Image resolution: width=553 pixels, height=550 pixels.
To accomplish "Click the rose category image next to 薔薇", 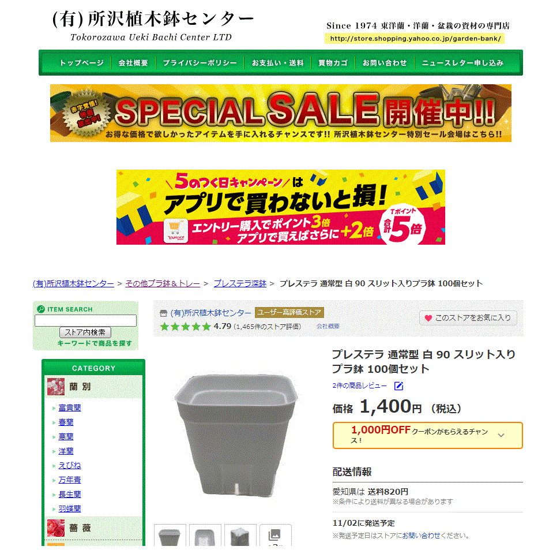I will [x=56, y=527].
